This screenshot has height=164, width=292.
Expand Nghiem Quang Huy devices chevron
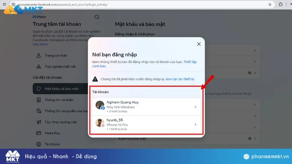tap(195, 107)
